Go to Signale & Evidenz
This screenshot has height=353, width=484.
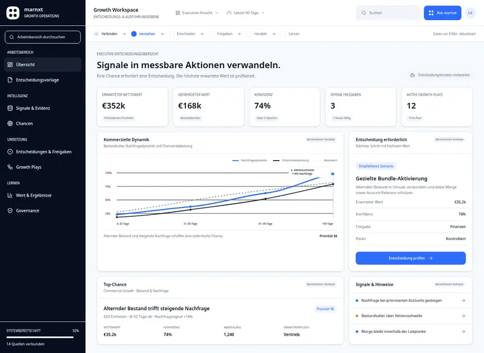pos(43,108)
